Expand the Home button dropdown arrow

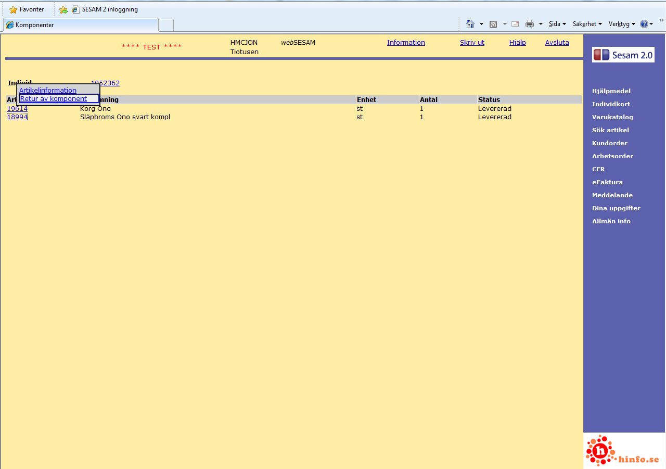tap(481, 24)
